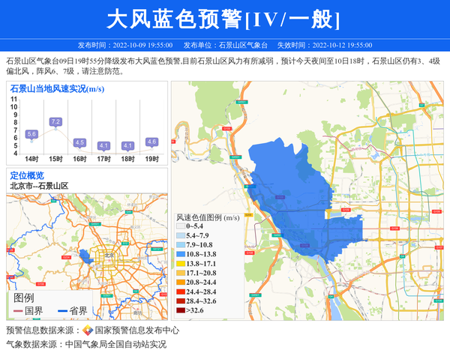Click the 7.2 wind speed marker at 15时
The width and height of the screenshot is (450, 353).
pyautogui.click(x=55, y=121)
